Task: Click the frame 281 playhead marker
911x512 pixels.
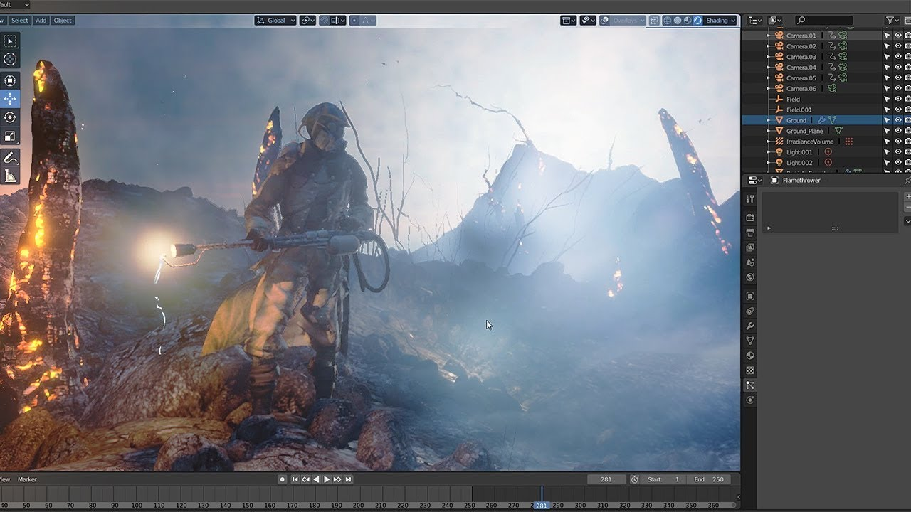Action: pyautogui.click(x=542, y=506)
